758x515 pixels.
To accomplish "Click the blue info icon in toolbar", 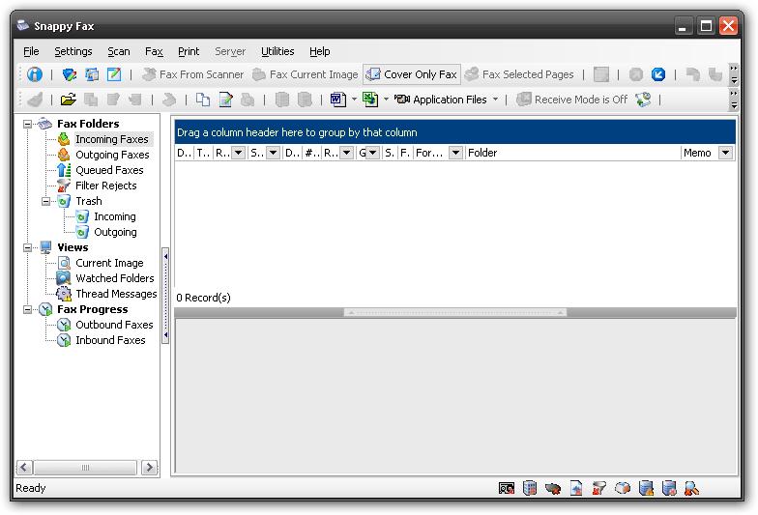I will pyautogui.click(x=35, y=74).
